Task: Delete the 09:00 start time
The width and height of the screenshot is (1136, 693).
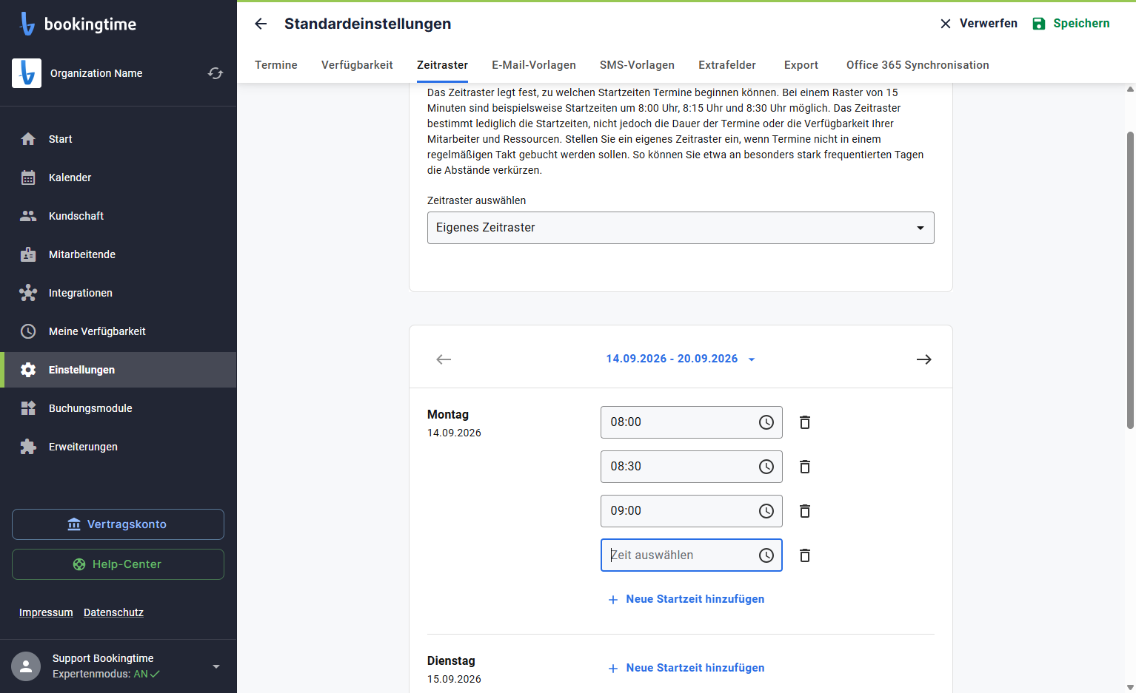Action: [x=805, y=511]
